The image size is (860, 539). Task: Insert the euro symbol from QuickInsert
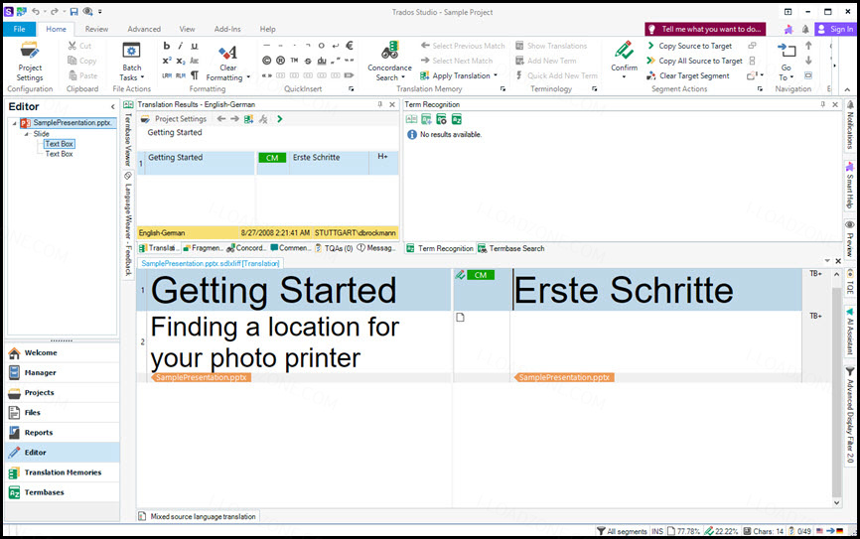(349, 46)
